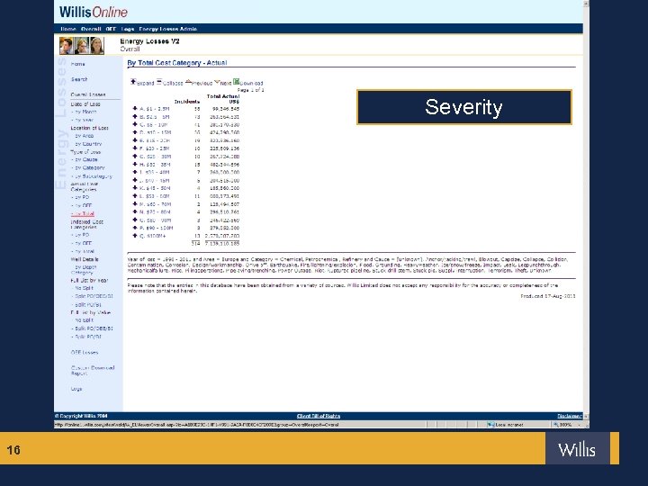Open the Home item in top navigation bar

pos(68,29)
